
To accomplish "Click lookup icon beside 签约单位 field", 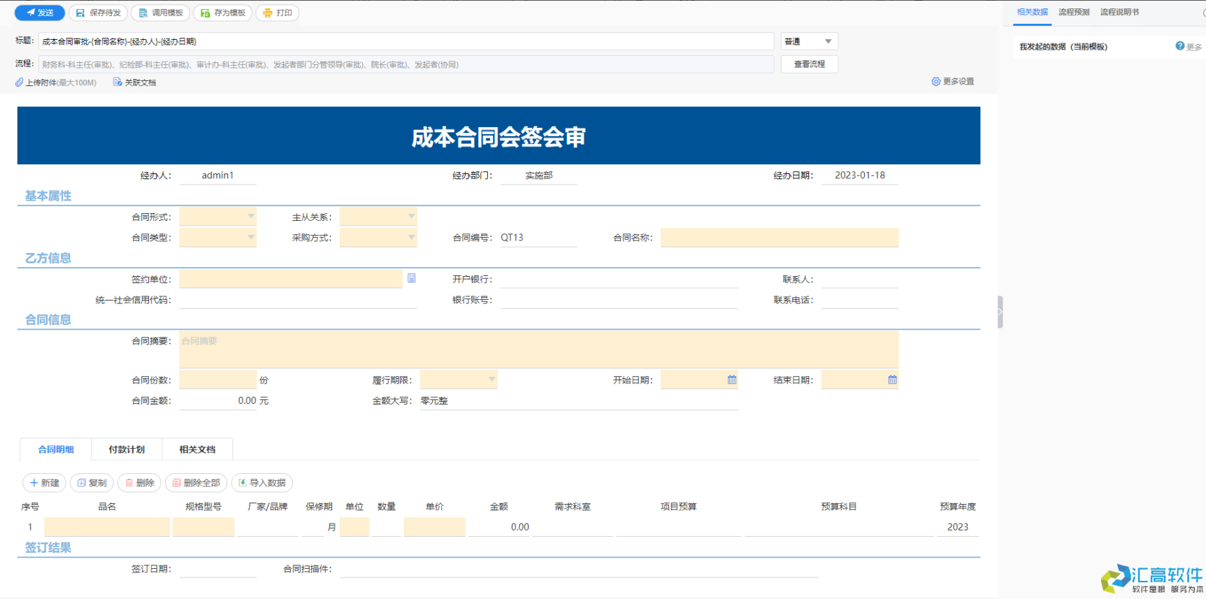I will point(412,278).
